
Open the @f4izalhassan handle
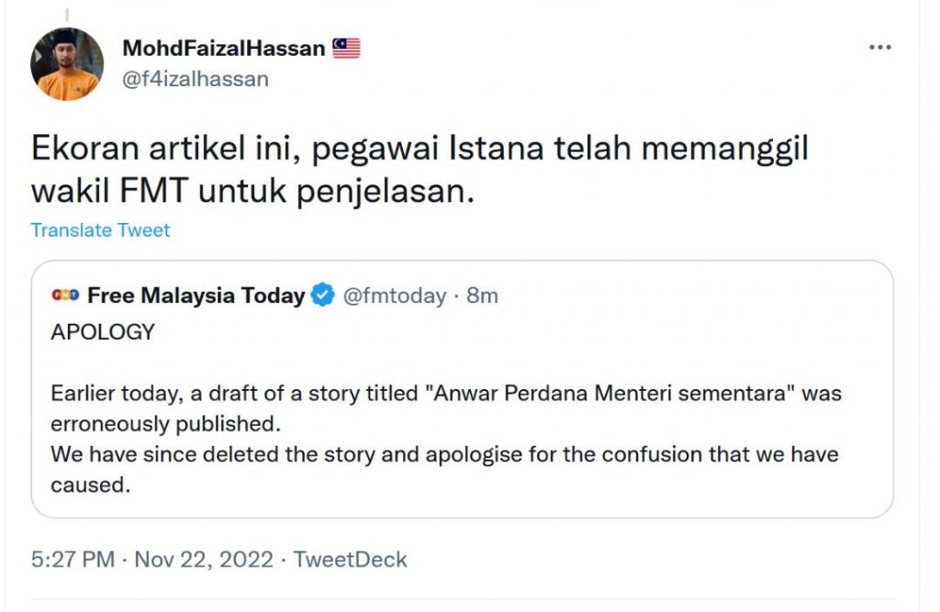coord(195,79)
